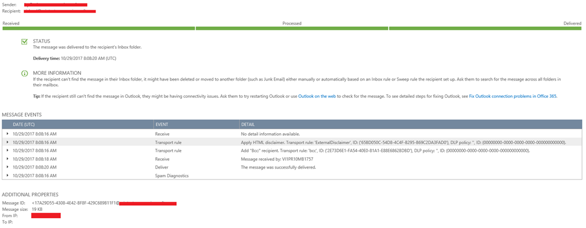Click the ADDITIONAL PROPERTIES heading
Screen dimensions: 586x228
[30, 194]
